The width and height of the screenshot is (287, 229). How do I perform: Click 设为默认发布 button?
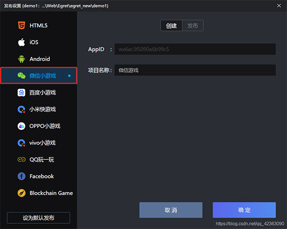38,218
